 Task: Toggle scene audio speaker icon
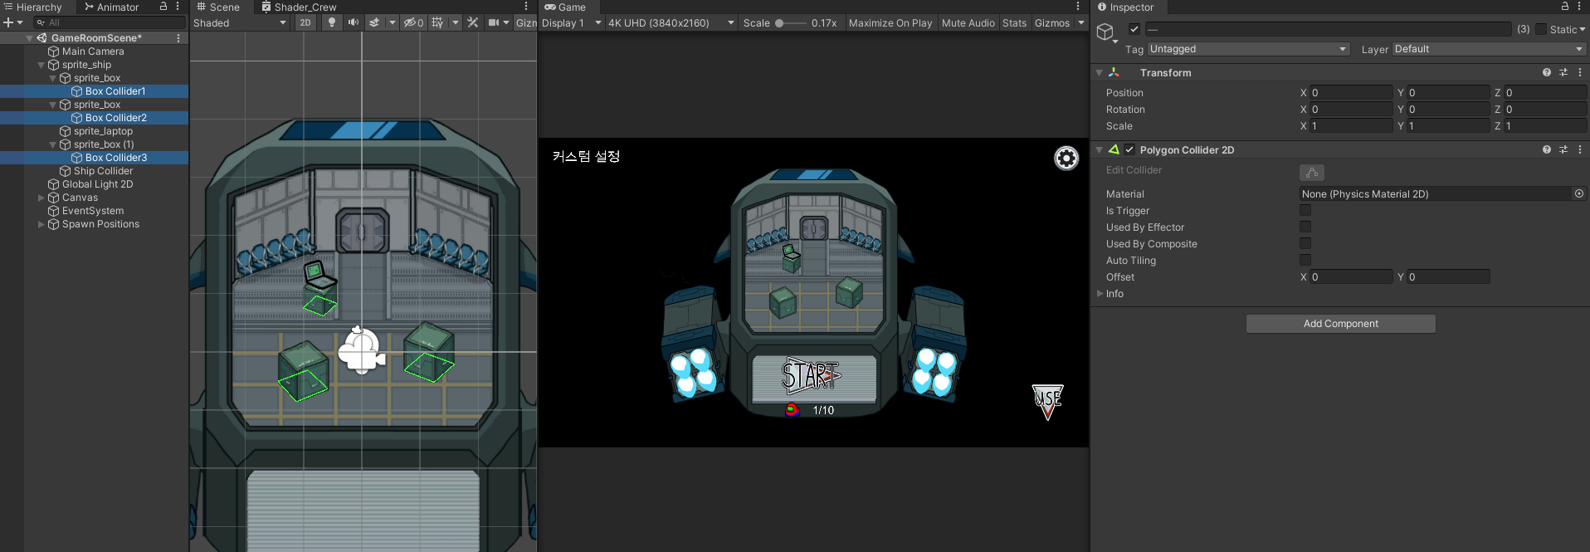pyautogui.click(x=354, y=23)
